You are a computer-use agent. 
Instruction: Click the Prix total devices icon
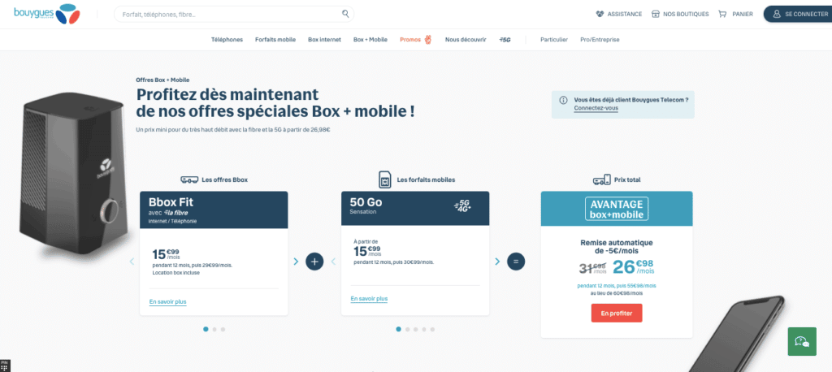[x=601, y=180]
